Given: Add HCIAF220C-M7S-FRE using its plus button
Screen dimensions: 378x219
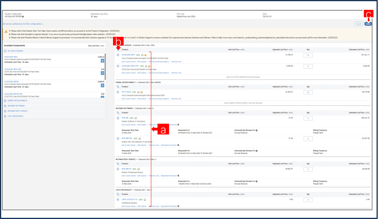Looking at the screenshot, I should 103,73.
